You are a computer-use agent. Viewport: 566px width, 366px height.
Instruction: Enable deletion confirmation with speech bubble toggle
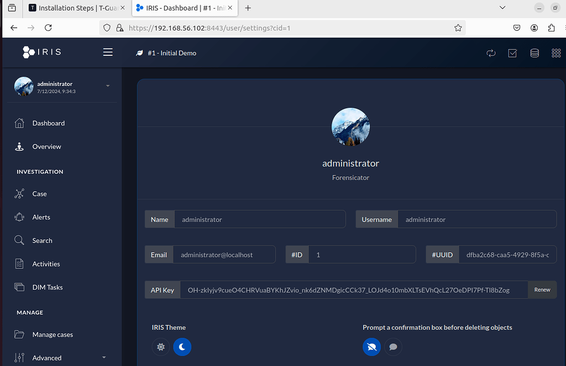point(393,347)
